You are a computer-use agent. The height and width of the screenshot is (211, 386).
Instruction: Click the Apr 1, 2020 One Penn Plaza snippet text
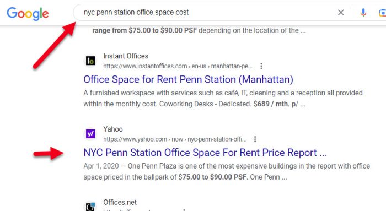click(227, 171)
